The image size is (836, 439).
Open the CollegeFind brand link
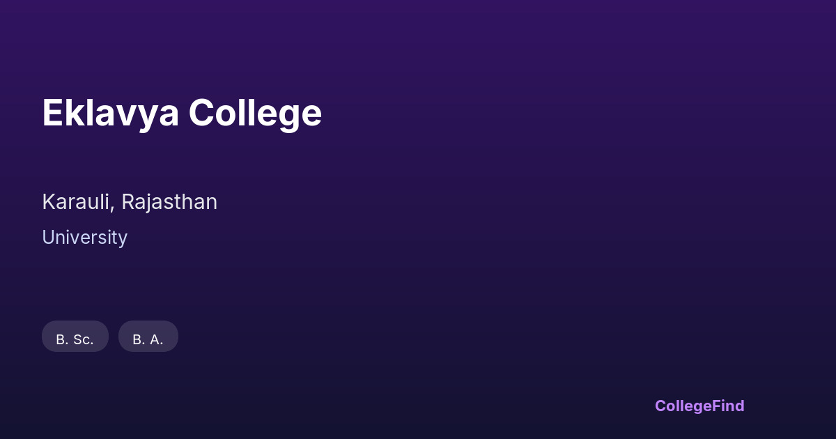pyautogui.click(x=699, y=406)
